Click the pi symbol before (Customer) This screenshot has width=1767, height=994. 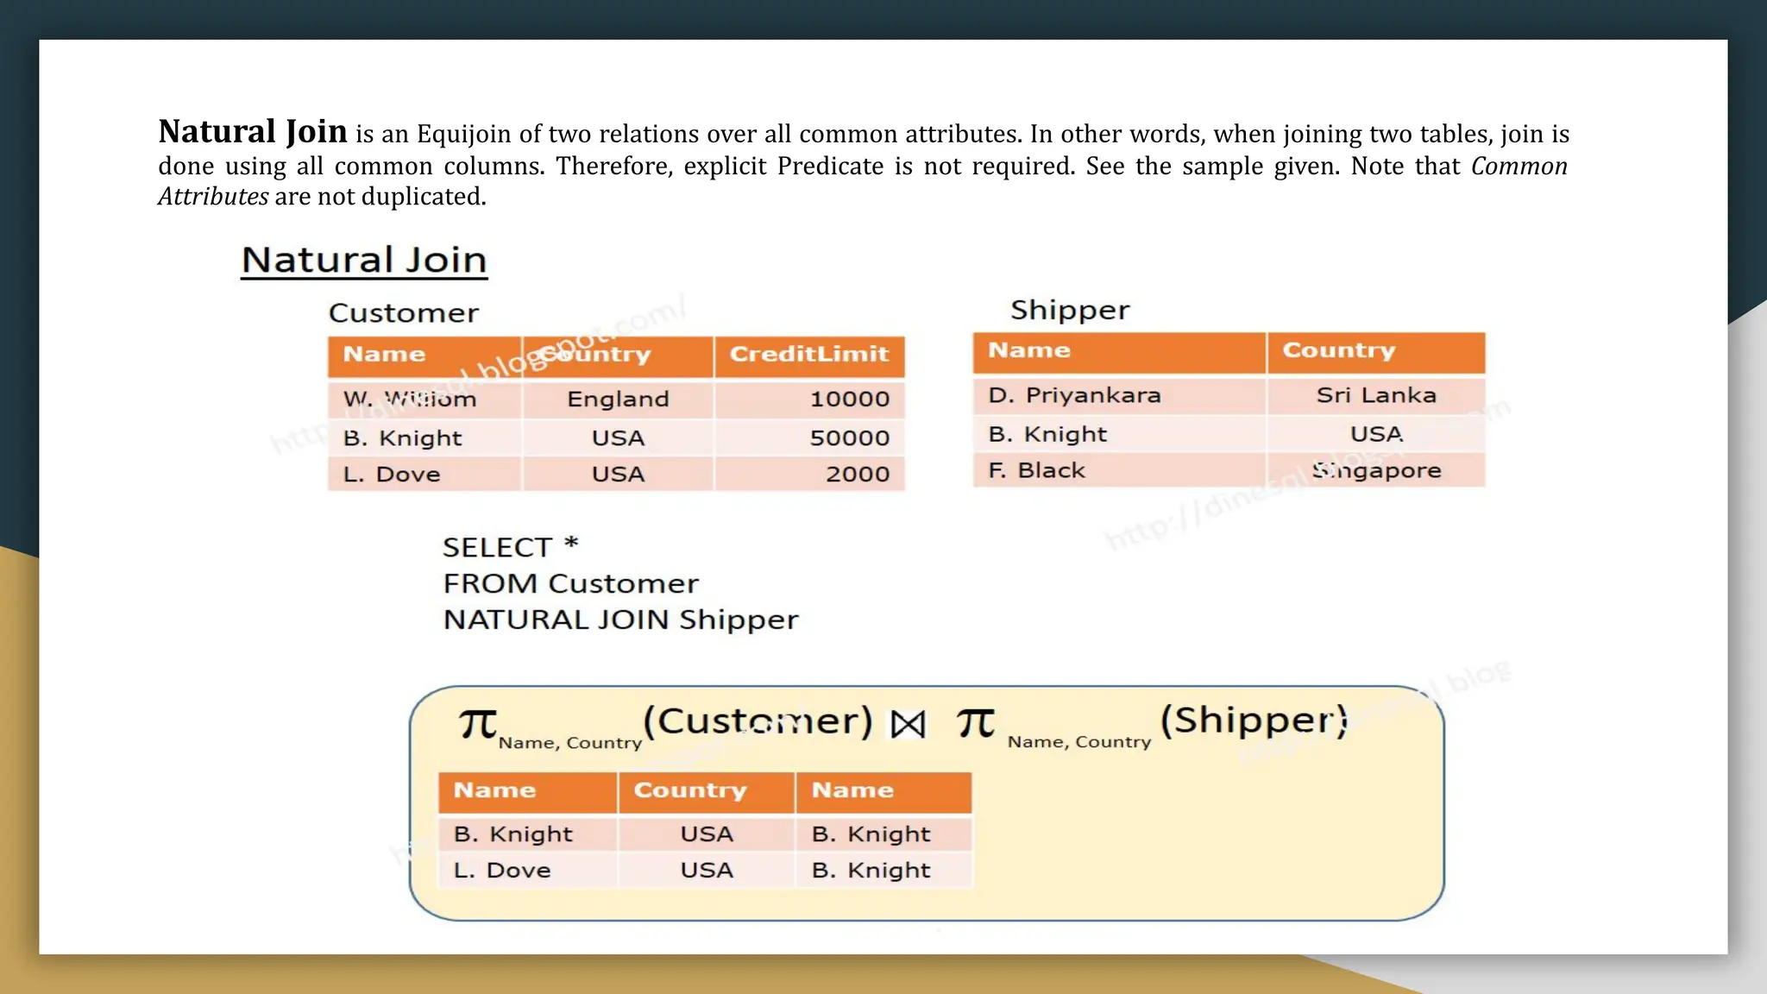[477, 723]
